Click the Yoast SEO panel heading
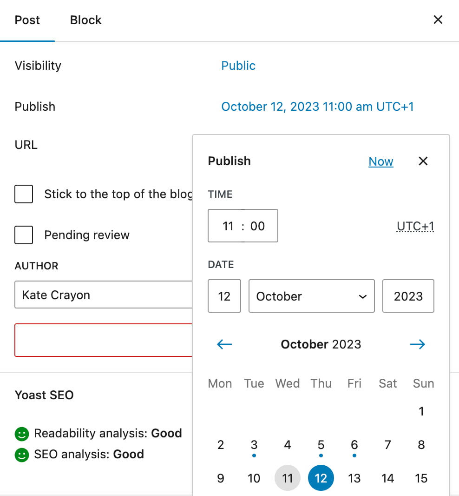The height and width of the screenshot is (496, 459). point(44,395)
